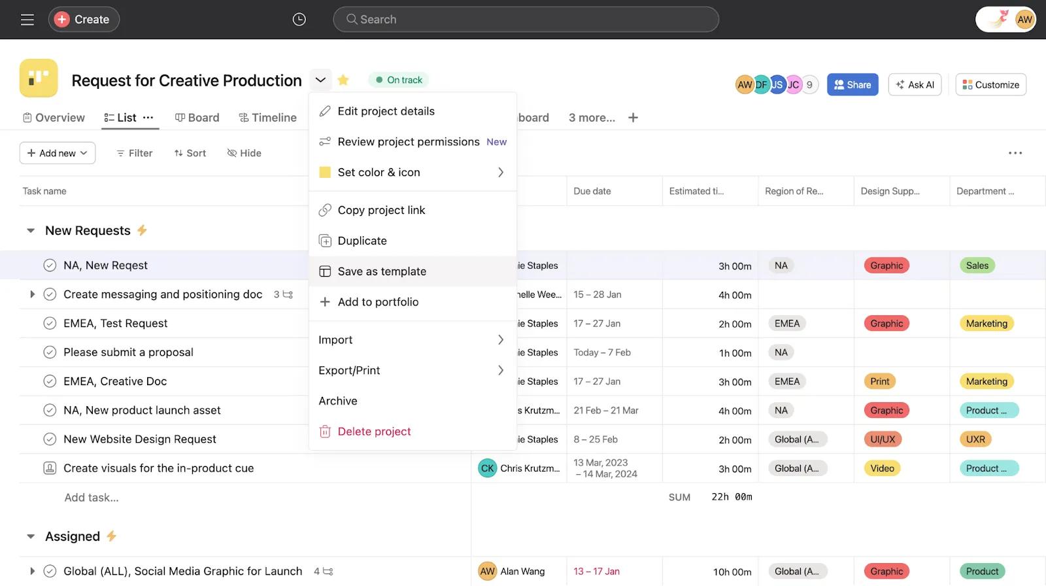
Task: Mark 'NA, New Reqest' task complete
Action: pyautogui.click(x=50, y=266)
